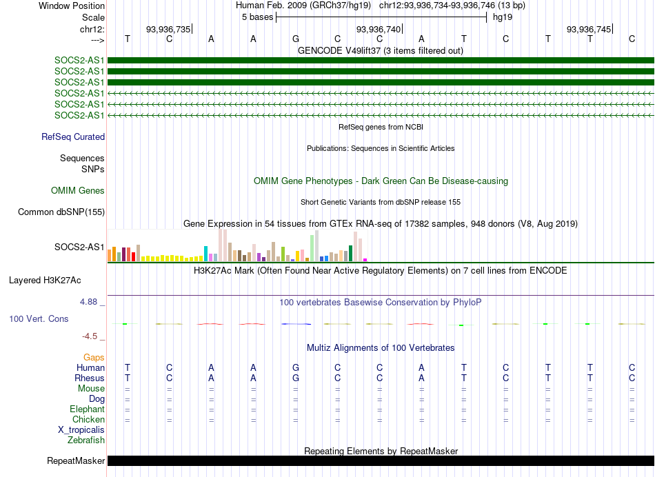Image resolution: width=655 pixels, height=477 pixels.
Task: Click the OMIM Gene Phenotypes track title
Action: tap(381, 181)
